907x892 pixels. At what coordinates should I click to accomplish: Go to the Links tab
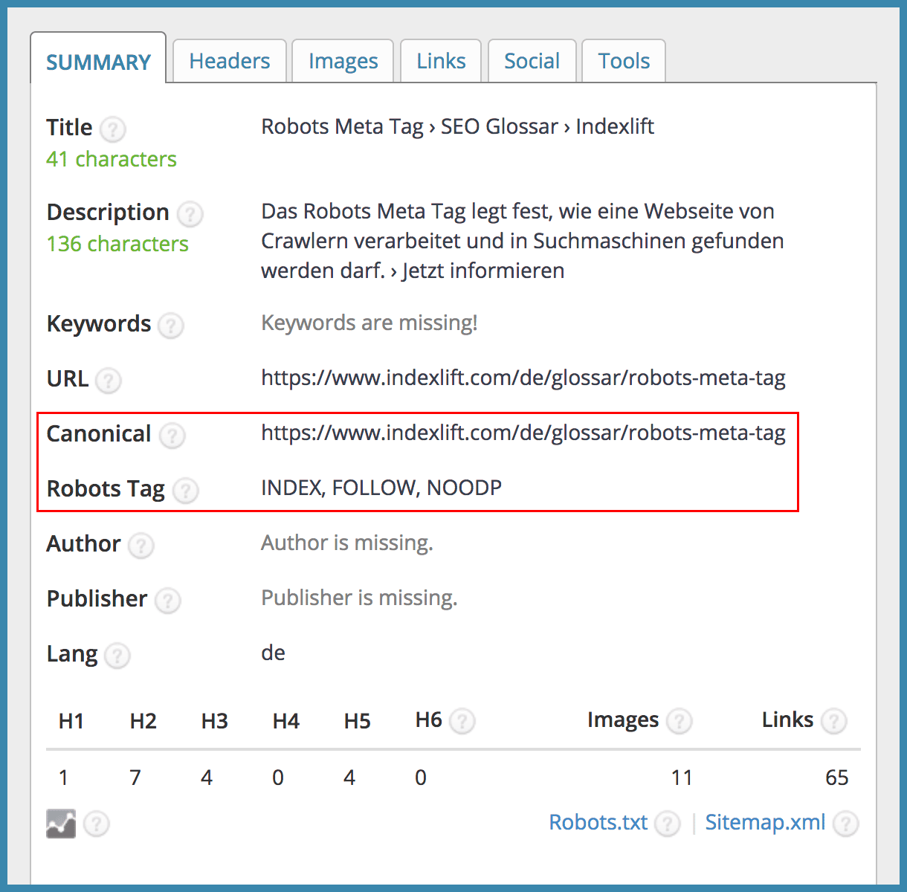441,61
